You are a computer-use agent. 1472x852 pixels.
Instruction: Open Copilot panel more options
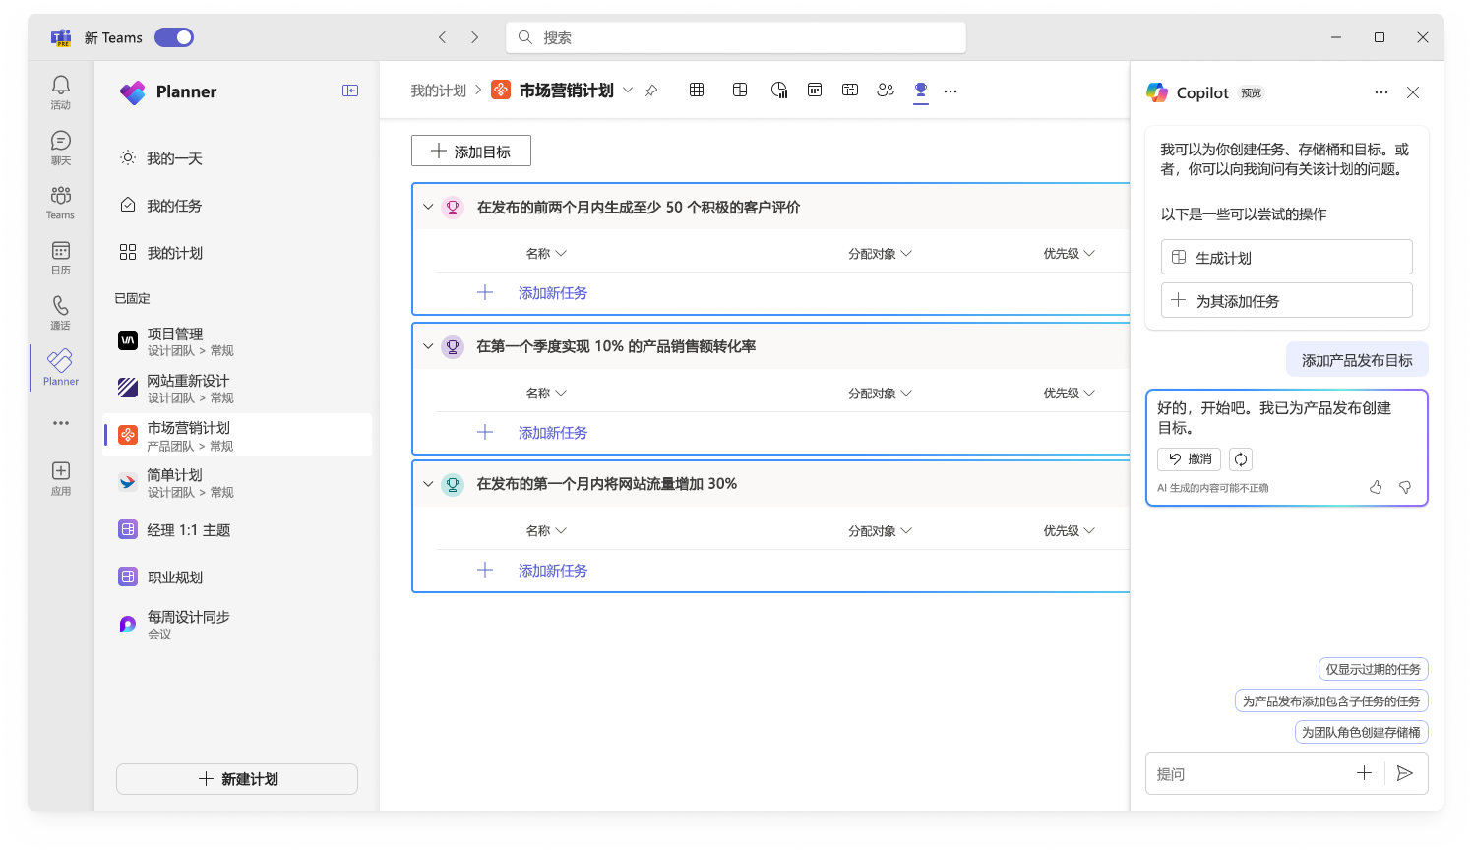pyautogui.click(x=1381, y=92)
